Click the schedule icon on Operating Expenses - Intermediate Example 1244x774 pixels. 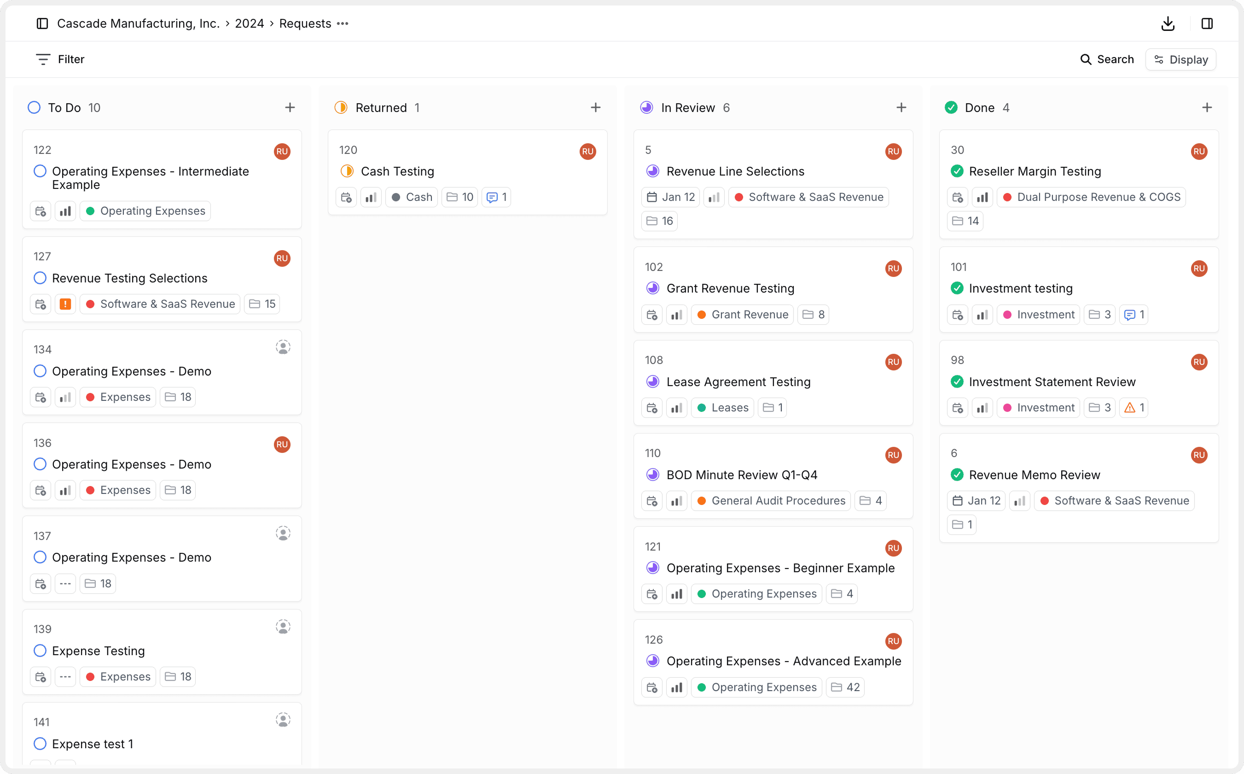click(x=41, y=211)
